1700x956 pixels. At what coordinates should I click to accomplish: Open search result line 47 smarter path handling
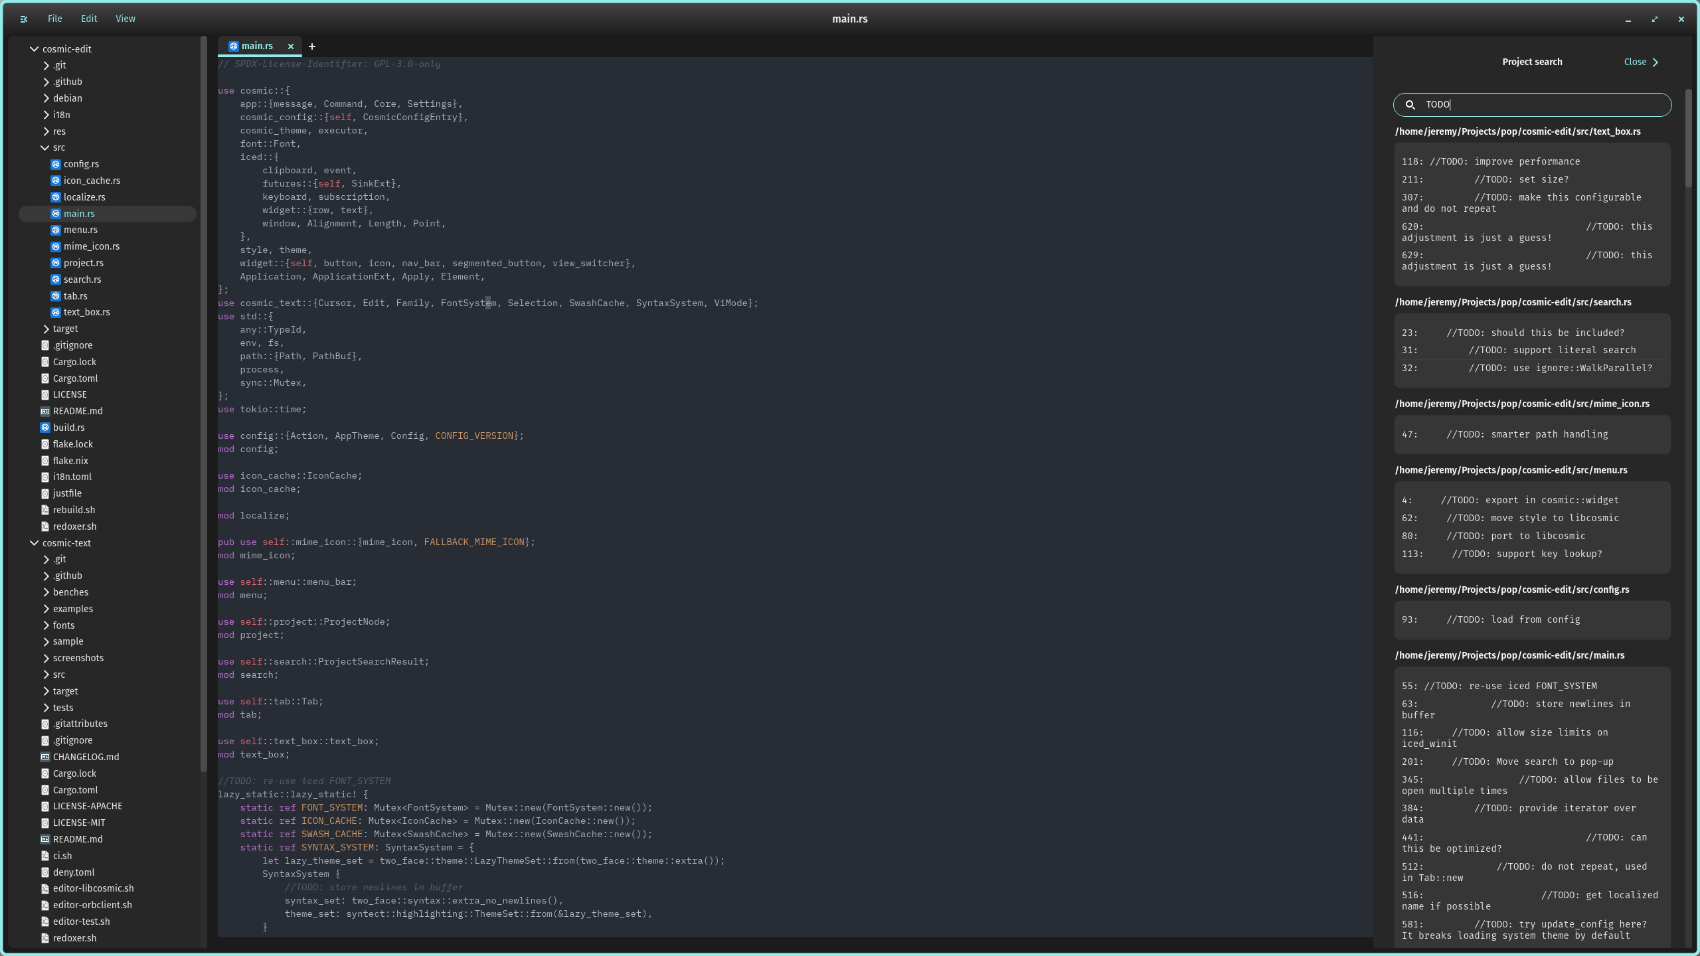pos(1532,435)
